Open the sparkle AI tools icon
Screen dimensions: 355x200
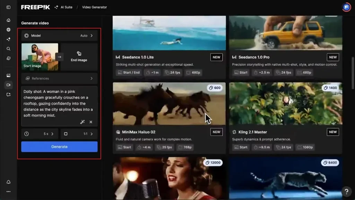8,39
